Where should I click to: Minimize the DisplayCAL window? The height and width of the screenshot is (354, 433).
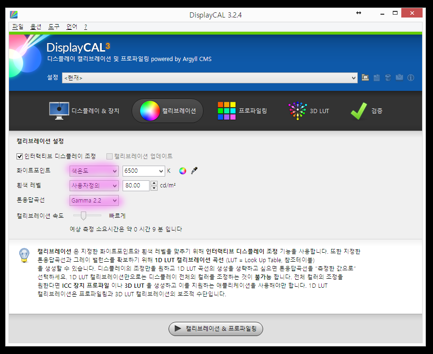pyautogui.click(x=382, y=13)
